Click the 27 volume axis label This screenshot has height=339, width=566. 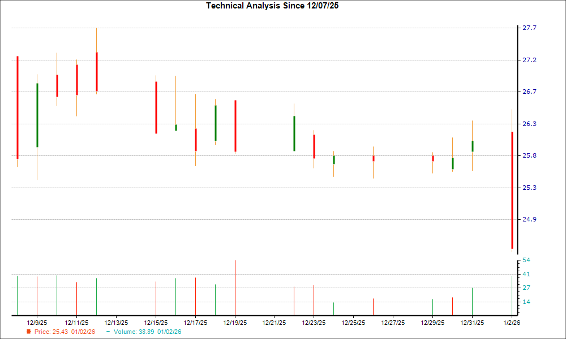point(526,288)
